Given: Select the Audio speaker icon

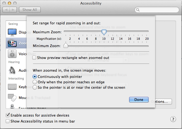Looking at the screenshot, I should tap(12, 71).
